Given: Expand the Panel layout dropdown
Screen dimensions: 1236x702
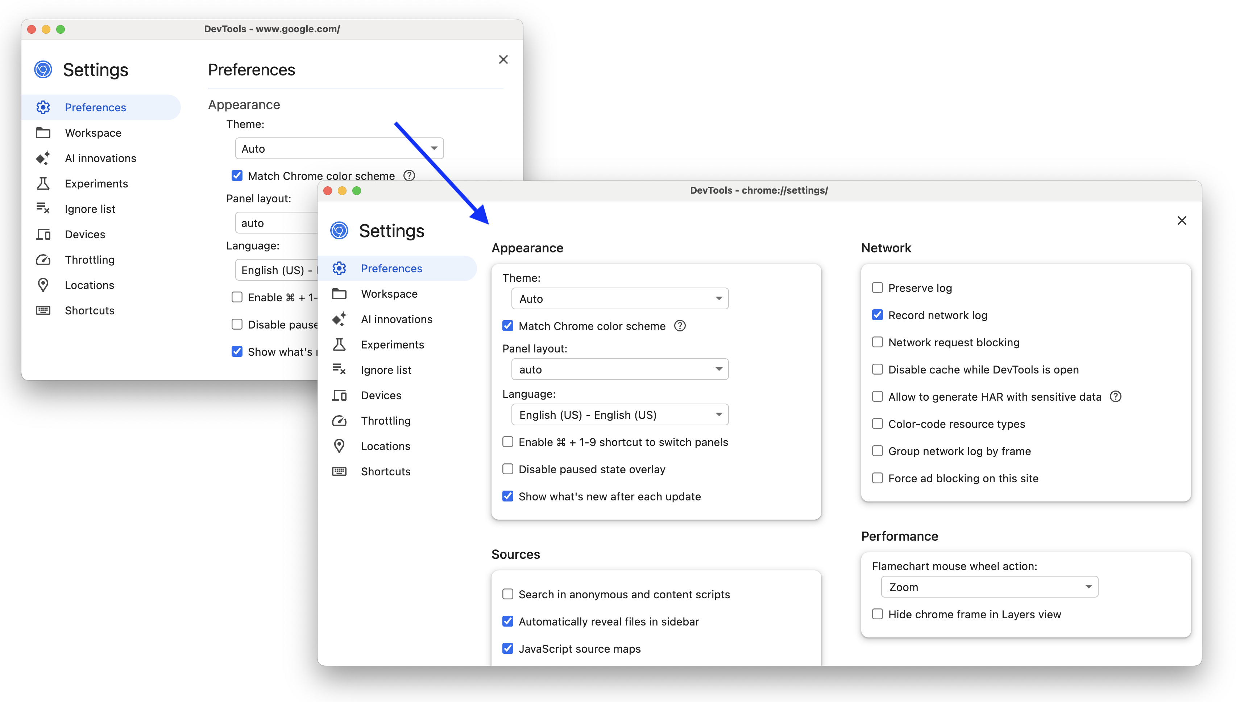Looking at the screenshot, I should coord(618,368).
